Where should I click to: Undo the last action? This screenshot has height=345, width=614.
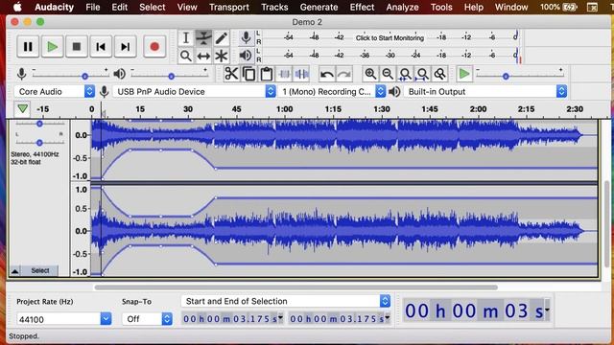tap(326, 74)
